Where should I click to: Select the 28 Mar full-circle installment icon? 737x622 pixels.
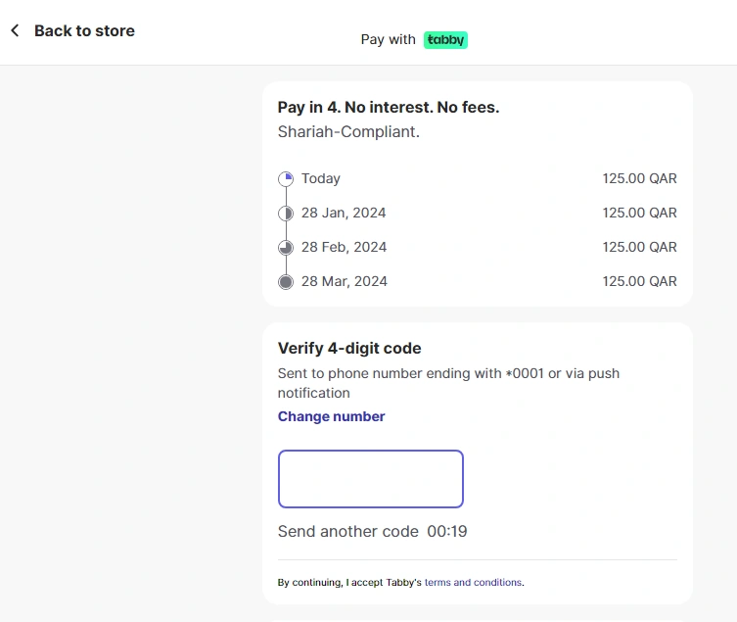click(x=286, y=282)
